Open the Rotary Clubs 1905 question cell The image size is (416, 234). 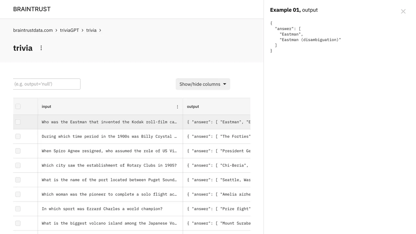coord(110,165)
